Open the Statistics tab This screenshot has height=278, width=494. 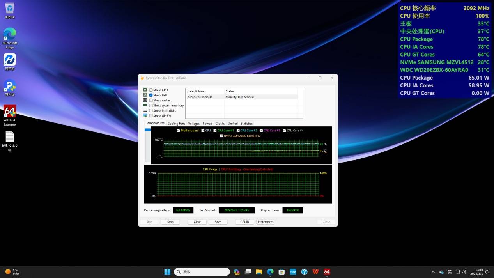(246, 124)
